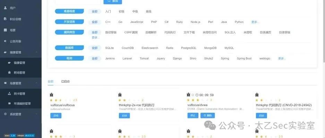The height and width of the screenshot is (138, 325).
Task: Filter language by Python
Action: (239, 22)
